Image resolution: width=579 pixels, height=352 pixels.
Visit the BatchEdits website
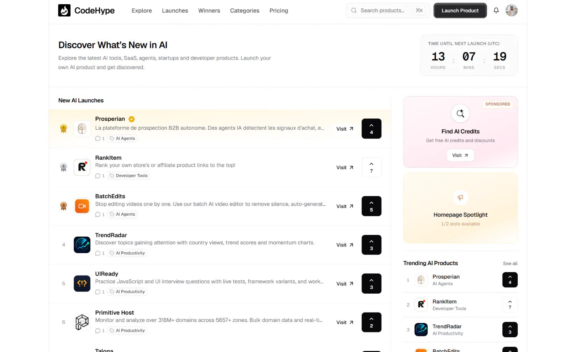(x=345, y=206)
